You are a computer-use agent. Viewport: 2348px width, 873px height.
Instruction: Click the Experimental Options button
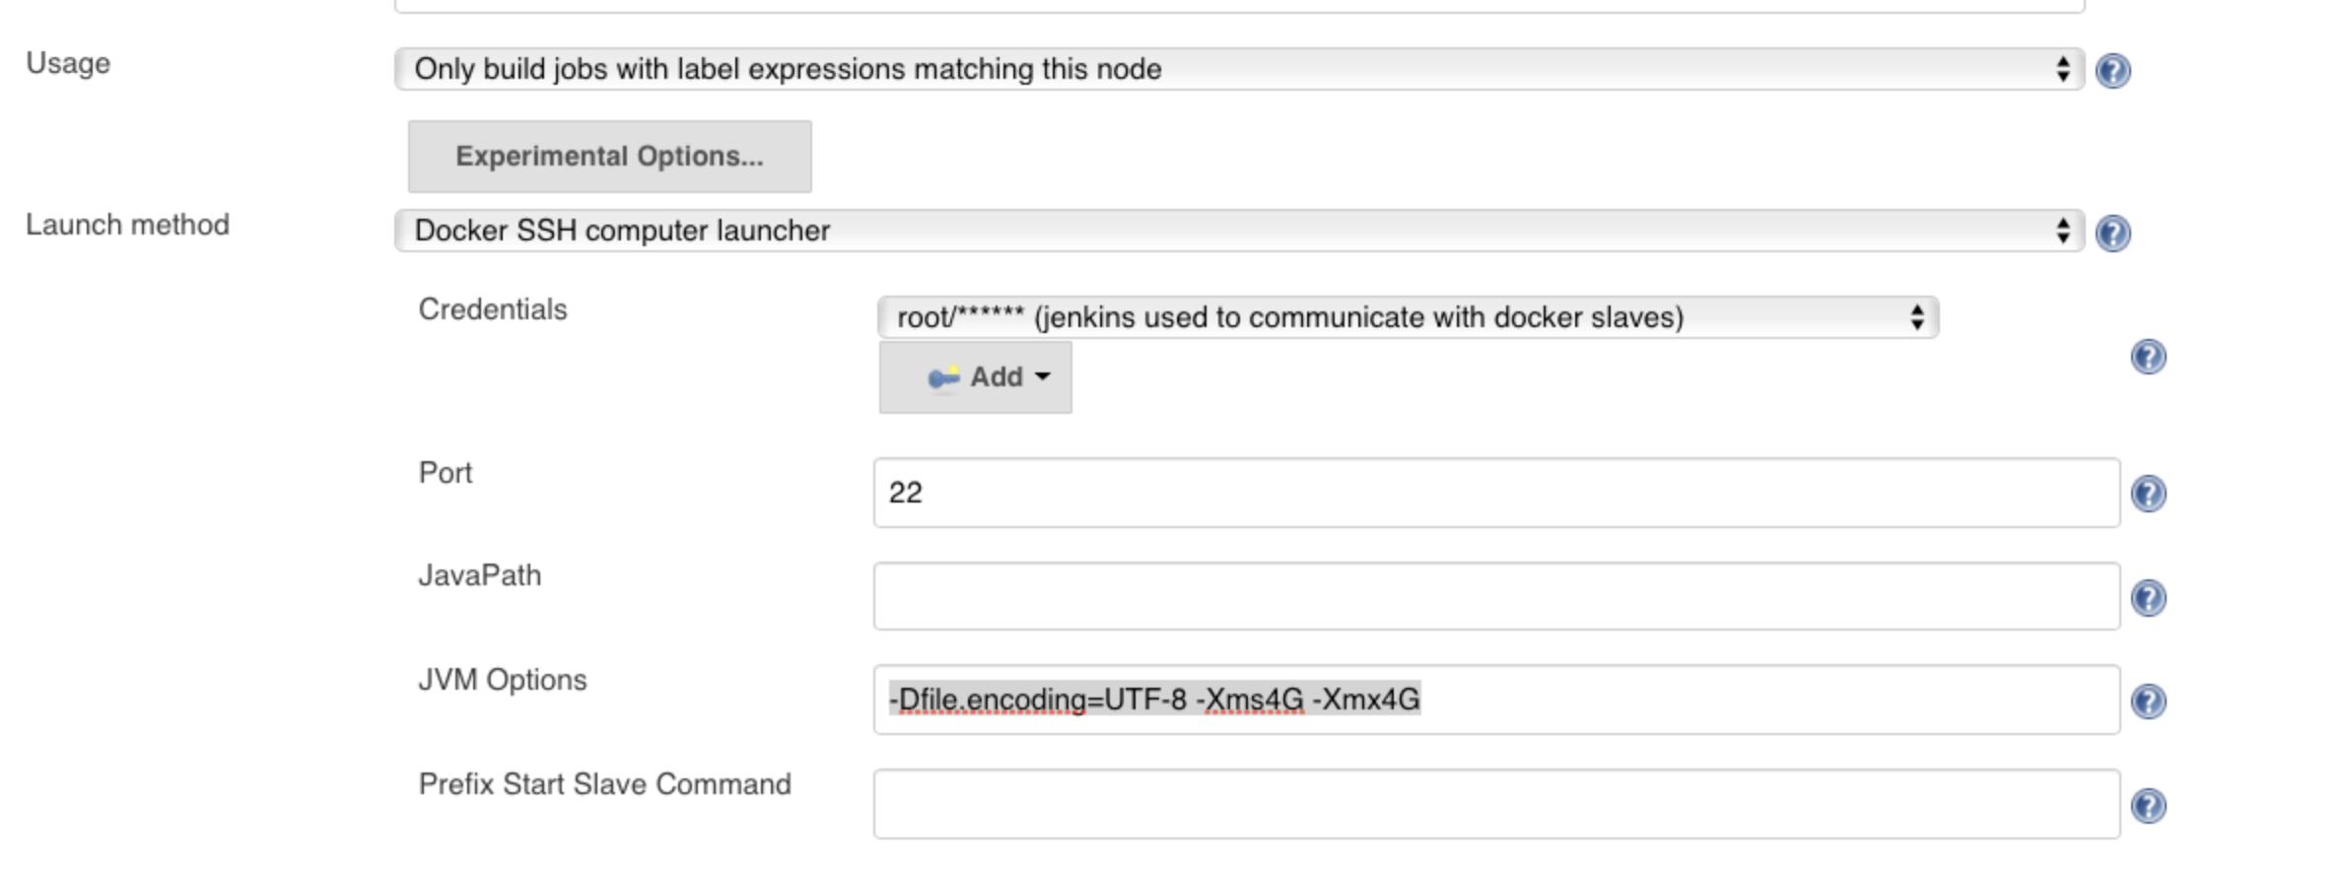point(610,157)
